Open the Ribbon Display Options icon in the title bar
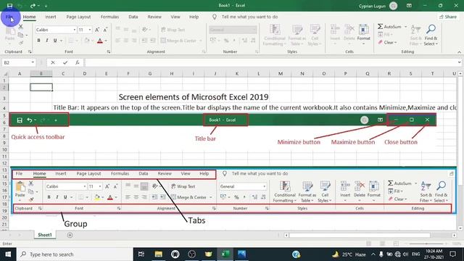 point(409,6)
